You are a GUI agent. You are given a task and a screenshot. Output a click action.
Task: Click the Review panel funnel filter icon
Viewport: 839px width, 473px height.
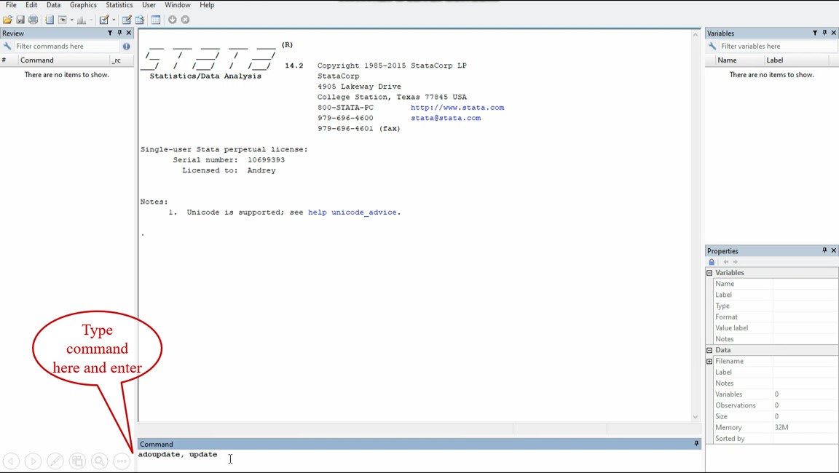110,33
